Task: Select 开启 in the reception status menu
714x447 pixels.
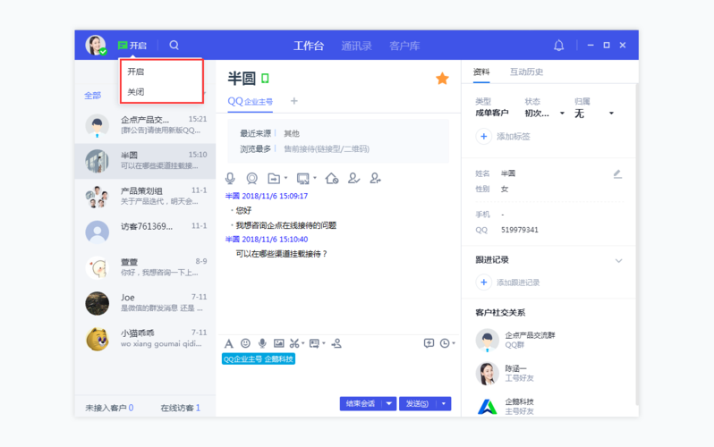Action: (136, 72)
